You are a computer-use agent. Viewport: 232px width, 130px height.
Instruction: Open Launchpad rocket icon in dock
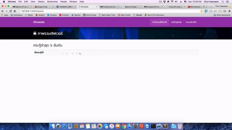point(58,126)
